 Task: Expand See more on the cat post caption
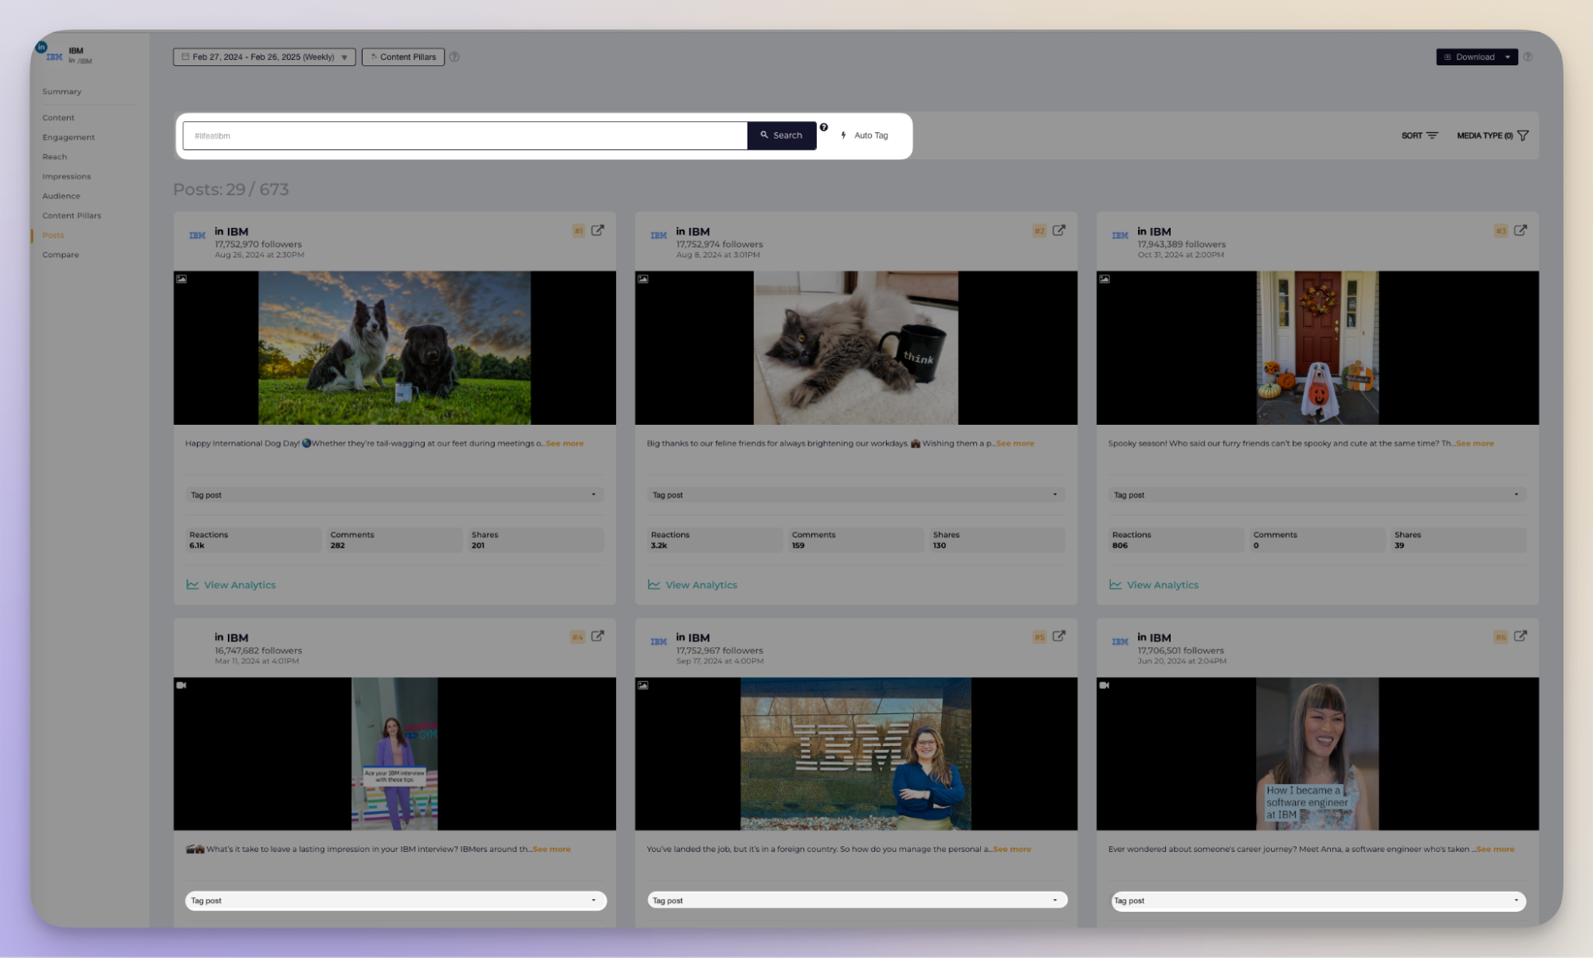click(x=1015, y=443)
